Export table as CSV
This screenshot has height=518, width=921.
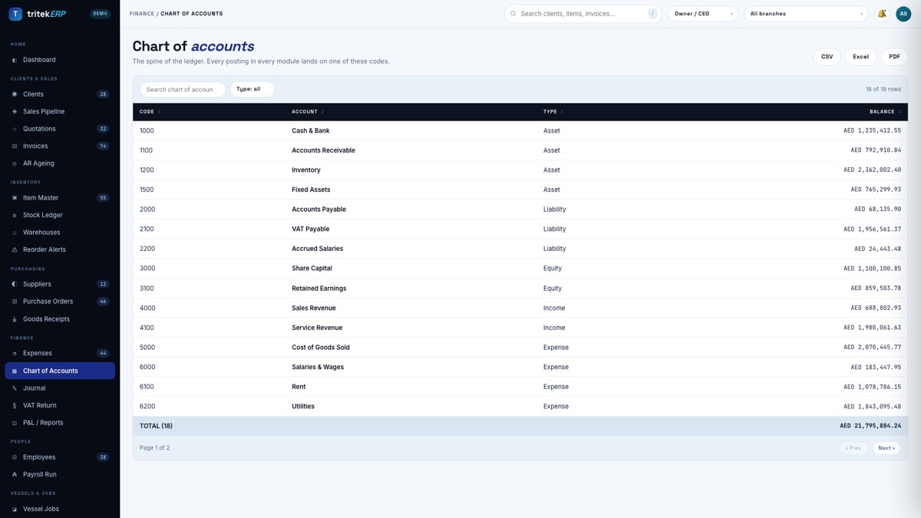[x=827, y=57]
